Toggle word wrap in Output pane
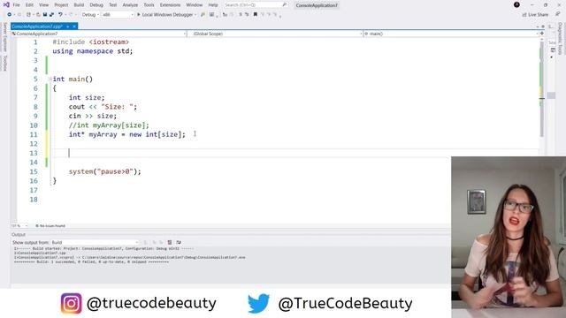The width and height of the screenshot is (566, 318). [179, 242]
